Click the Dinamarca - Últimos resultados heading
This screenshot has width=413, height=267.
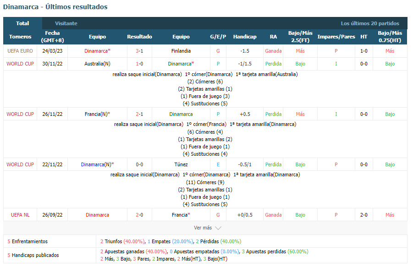(x=55, y=7)
